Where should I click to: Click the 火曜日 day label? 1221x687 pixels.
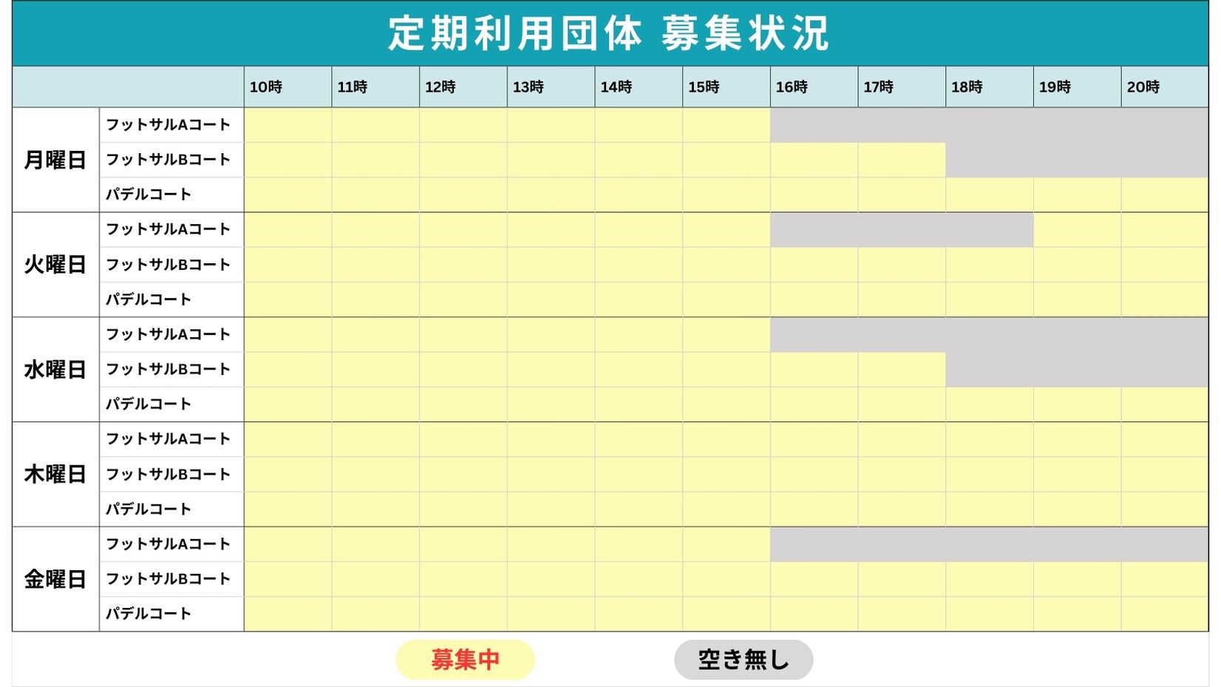[55, 265]
